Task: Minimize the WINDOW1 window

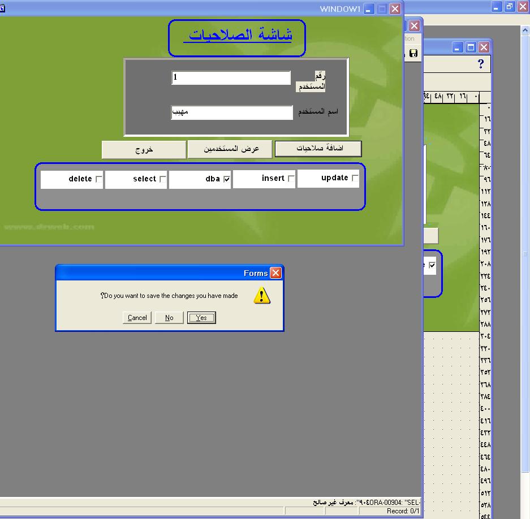Action: pos(369,8)
